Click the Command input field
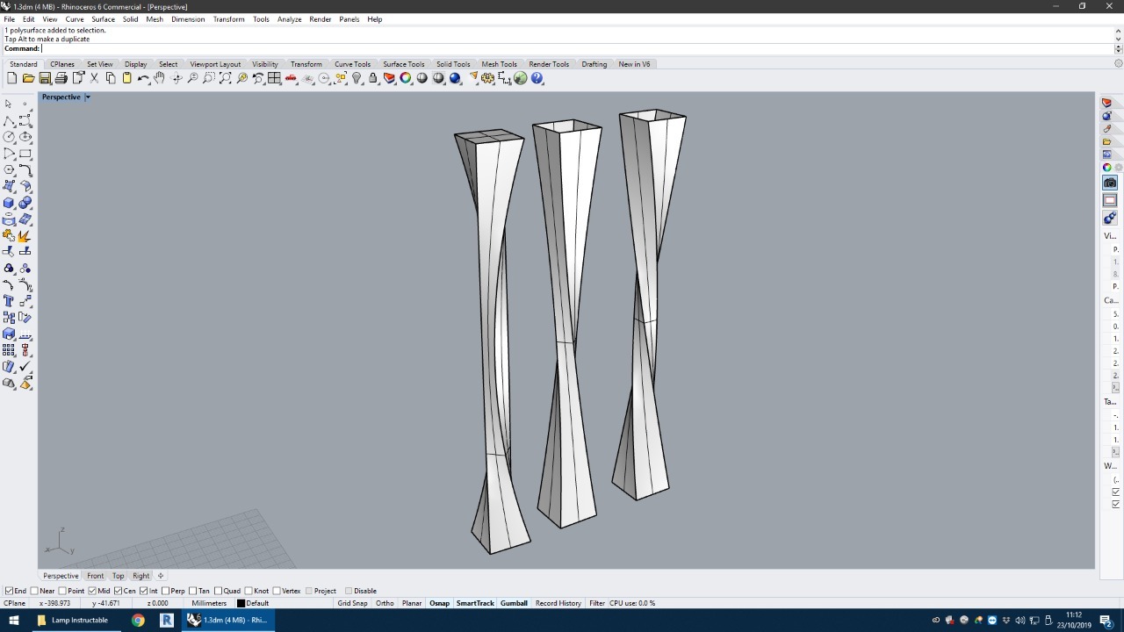 pyautogui.click(x=575, y=48)
